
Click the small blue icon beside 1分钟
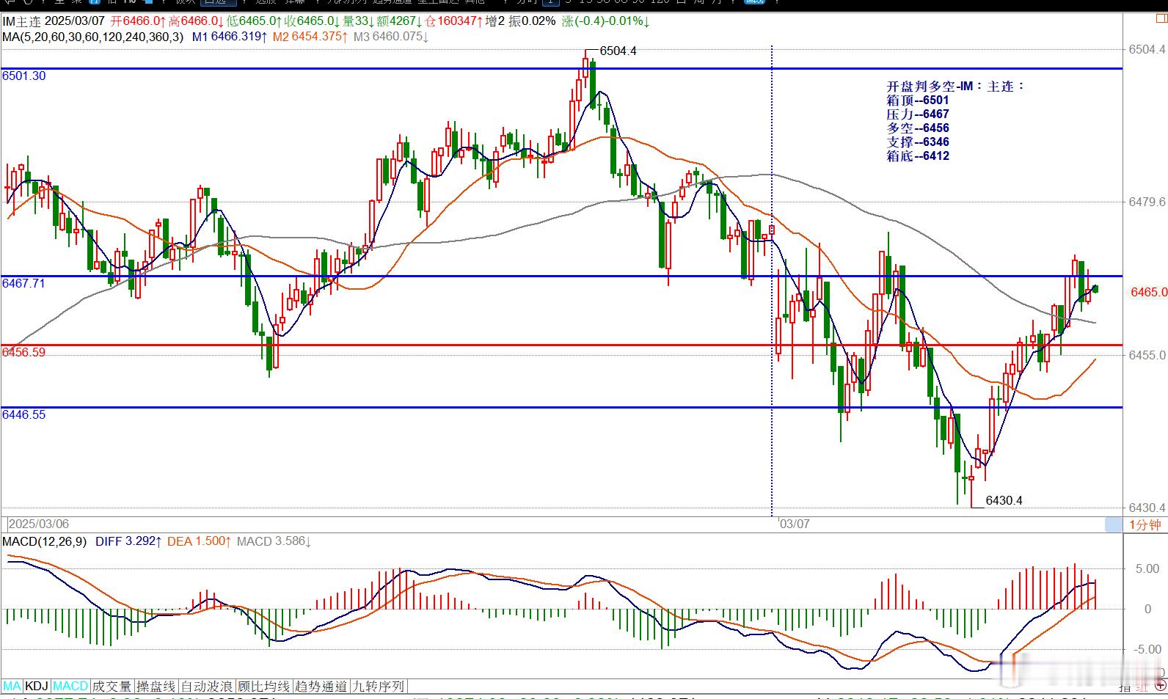pos(1113,524)
